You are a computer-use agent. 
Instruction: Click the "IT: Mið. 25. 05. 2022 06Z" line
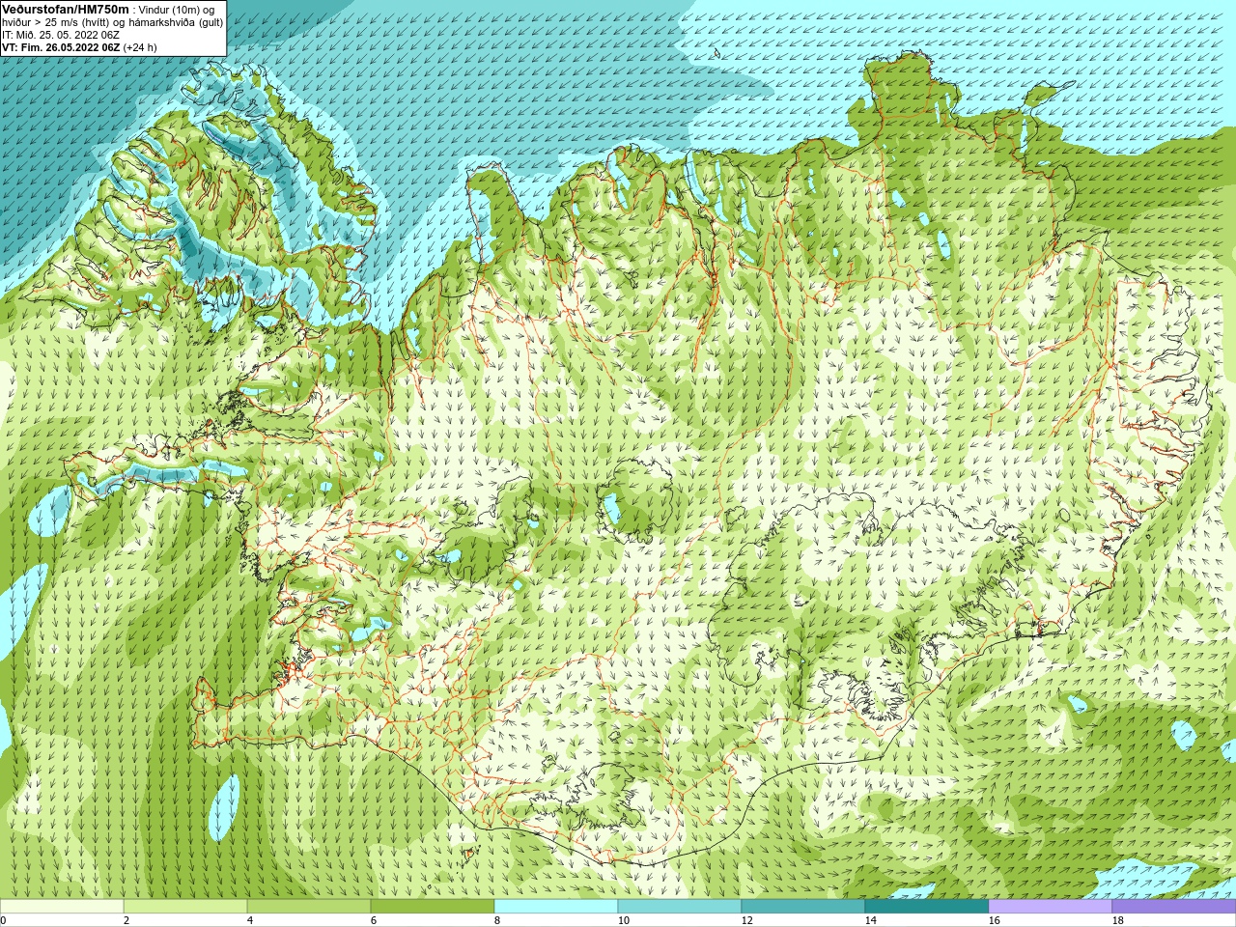(61, 35)
